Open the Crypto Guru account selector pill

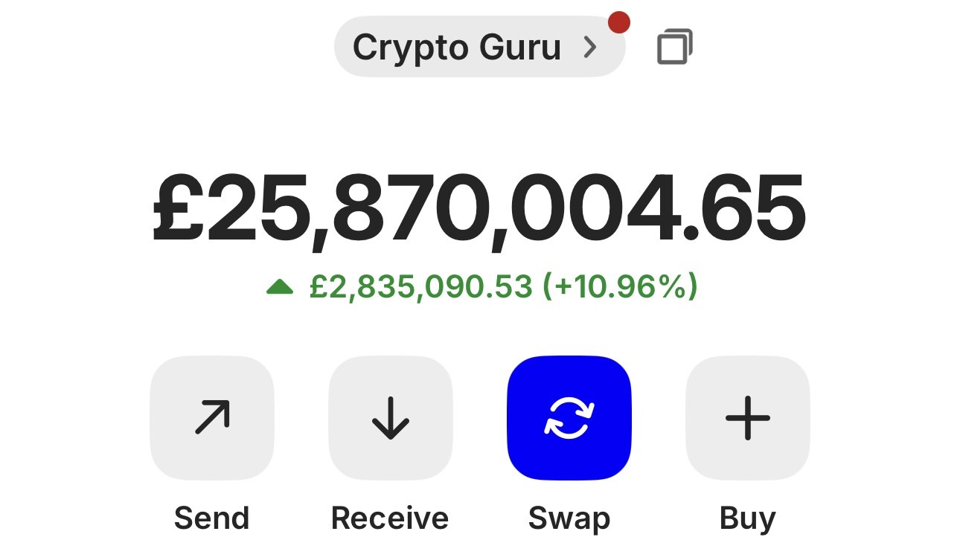tap(480, 47)
